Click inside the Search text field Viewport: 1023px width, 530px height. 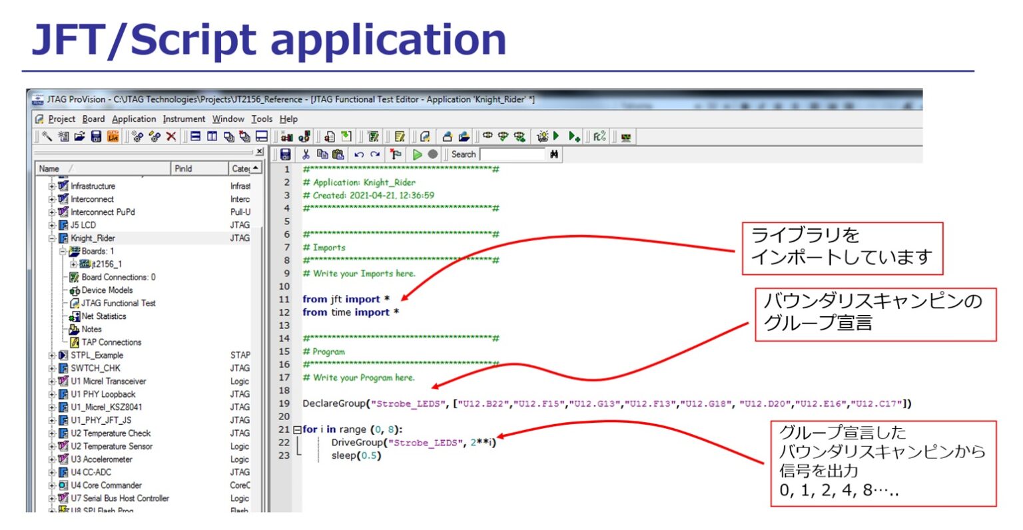511,154
